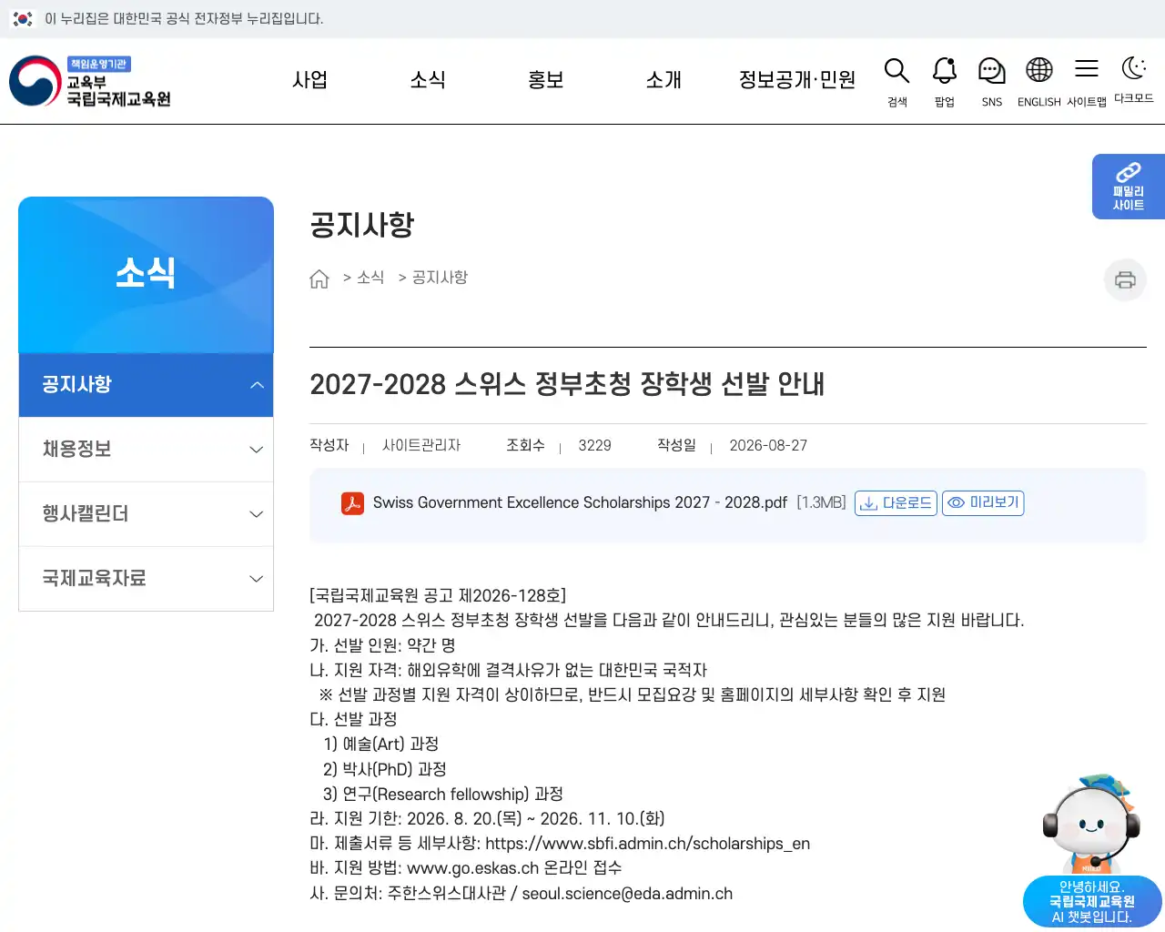Open the AI chatbot mascot
Screen dimensions: 1165x932
[x=1091, y=825]
